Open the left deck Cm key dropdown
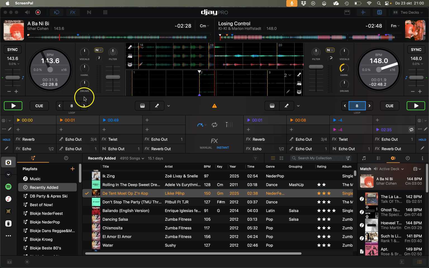The image size is (429, 268). (204, 26)
